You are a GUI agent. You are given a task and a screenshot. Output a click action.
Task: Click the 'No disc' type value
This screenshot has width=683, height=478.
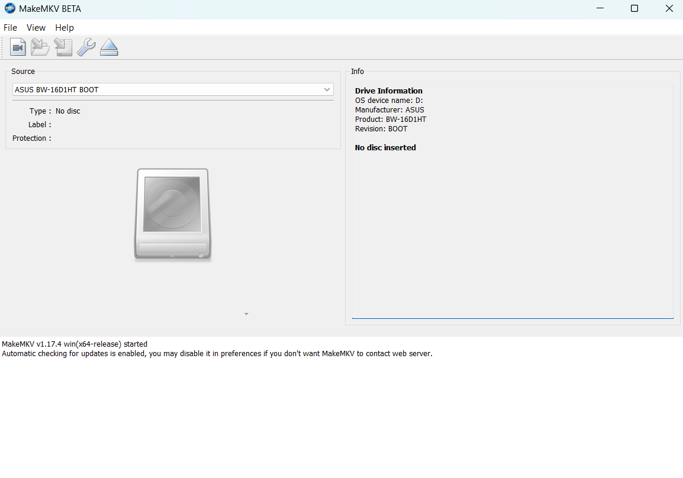(68, 111)
